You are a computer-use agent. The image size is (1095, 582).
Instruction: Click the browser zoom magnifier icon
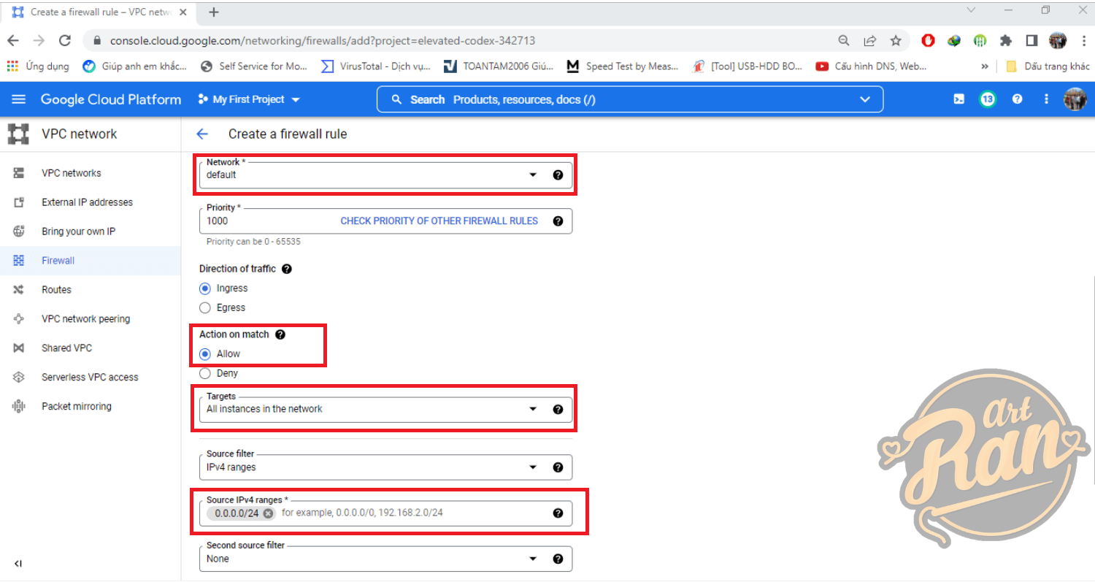coord(844,41)
